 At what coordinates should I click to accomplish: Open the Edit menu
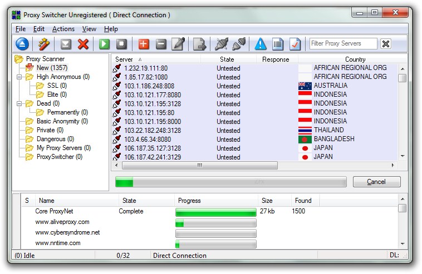[39, 29]
